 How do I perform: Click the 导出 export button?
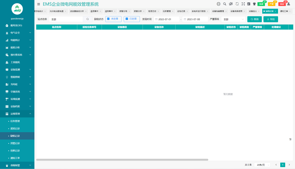click(x=270, y=19)
